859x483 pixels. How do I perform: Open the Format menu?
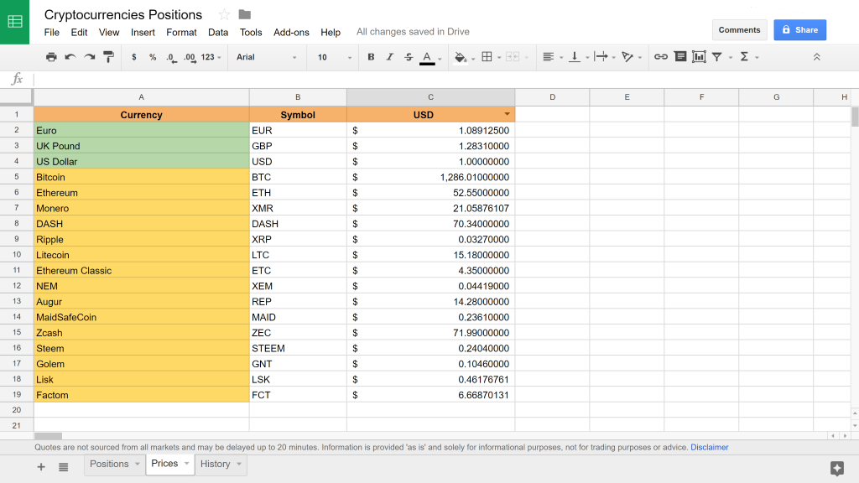click(181, 33)
